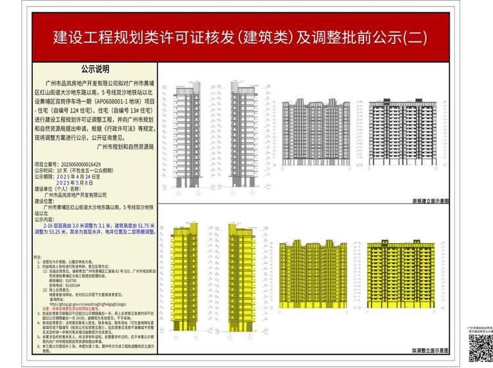Click the 原报建立面示意图 caption label
493x368 pixels.
[430, 202]
